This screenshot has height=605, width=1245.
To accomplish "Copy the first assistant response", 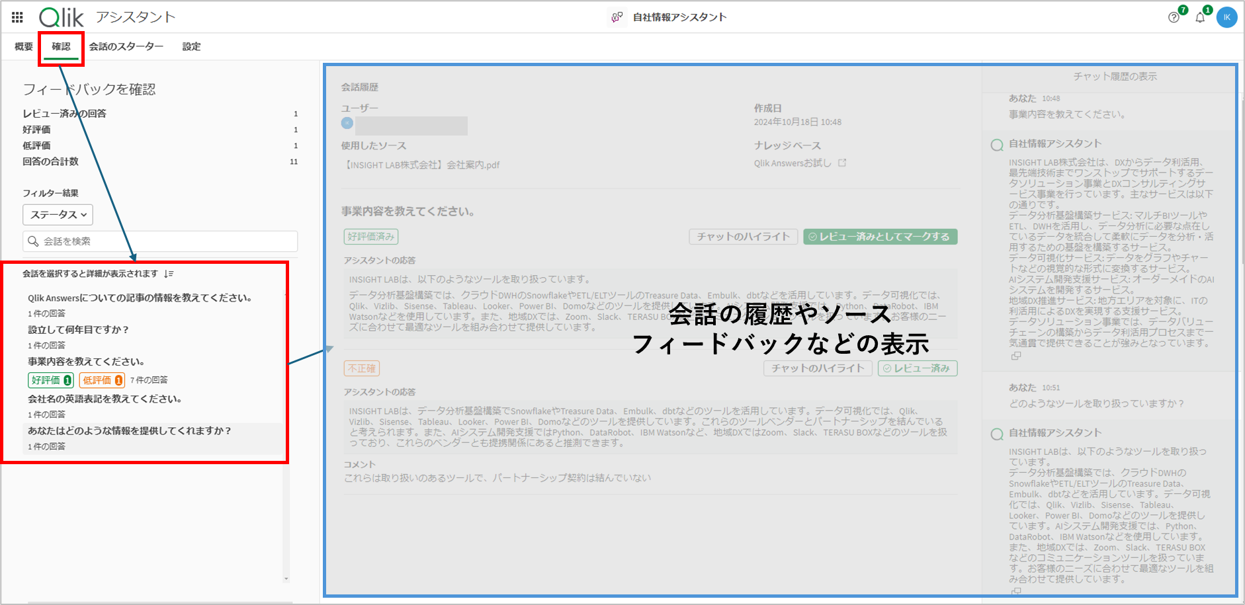I will [1016, 356].
